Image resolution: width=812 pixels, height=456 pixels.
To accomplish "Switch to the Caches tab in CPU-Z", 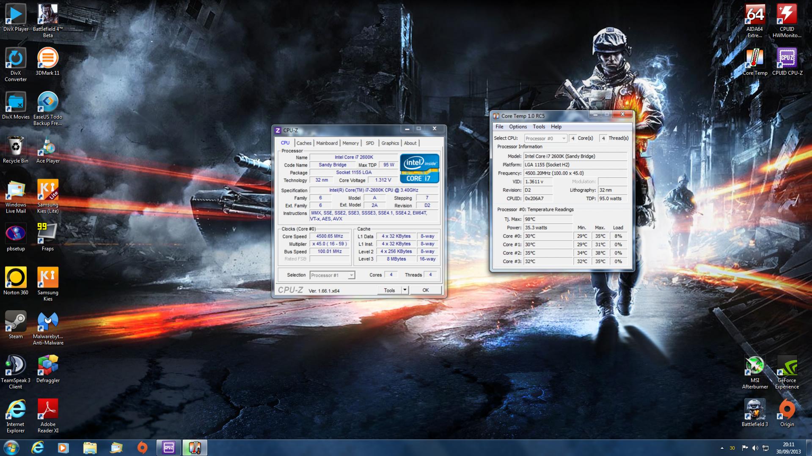I will pyautogui.click(x=304, y=143).
